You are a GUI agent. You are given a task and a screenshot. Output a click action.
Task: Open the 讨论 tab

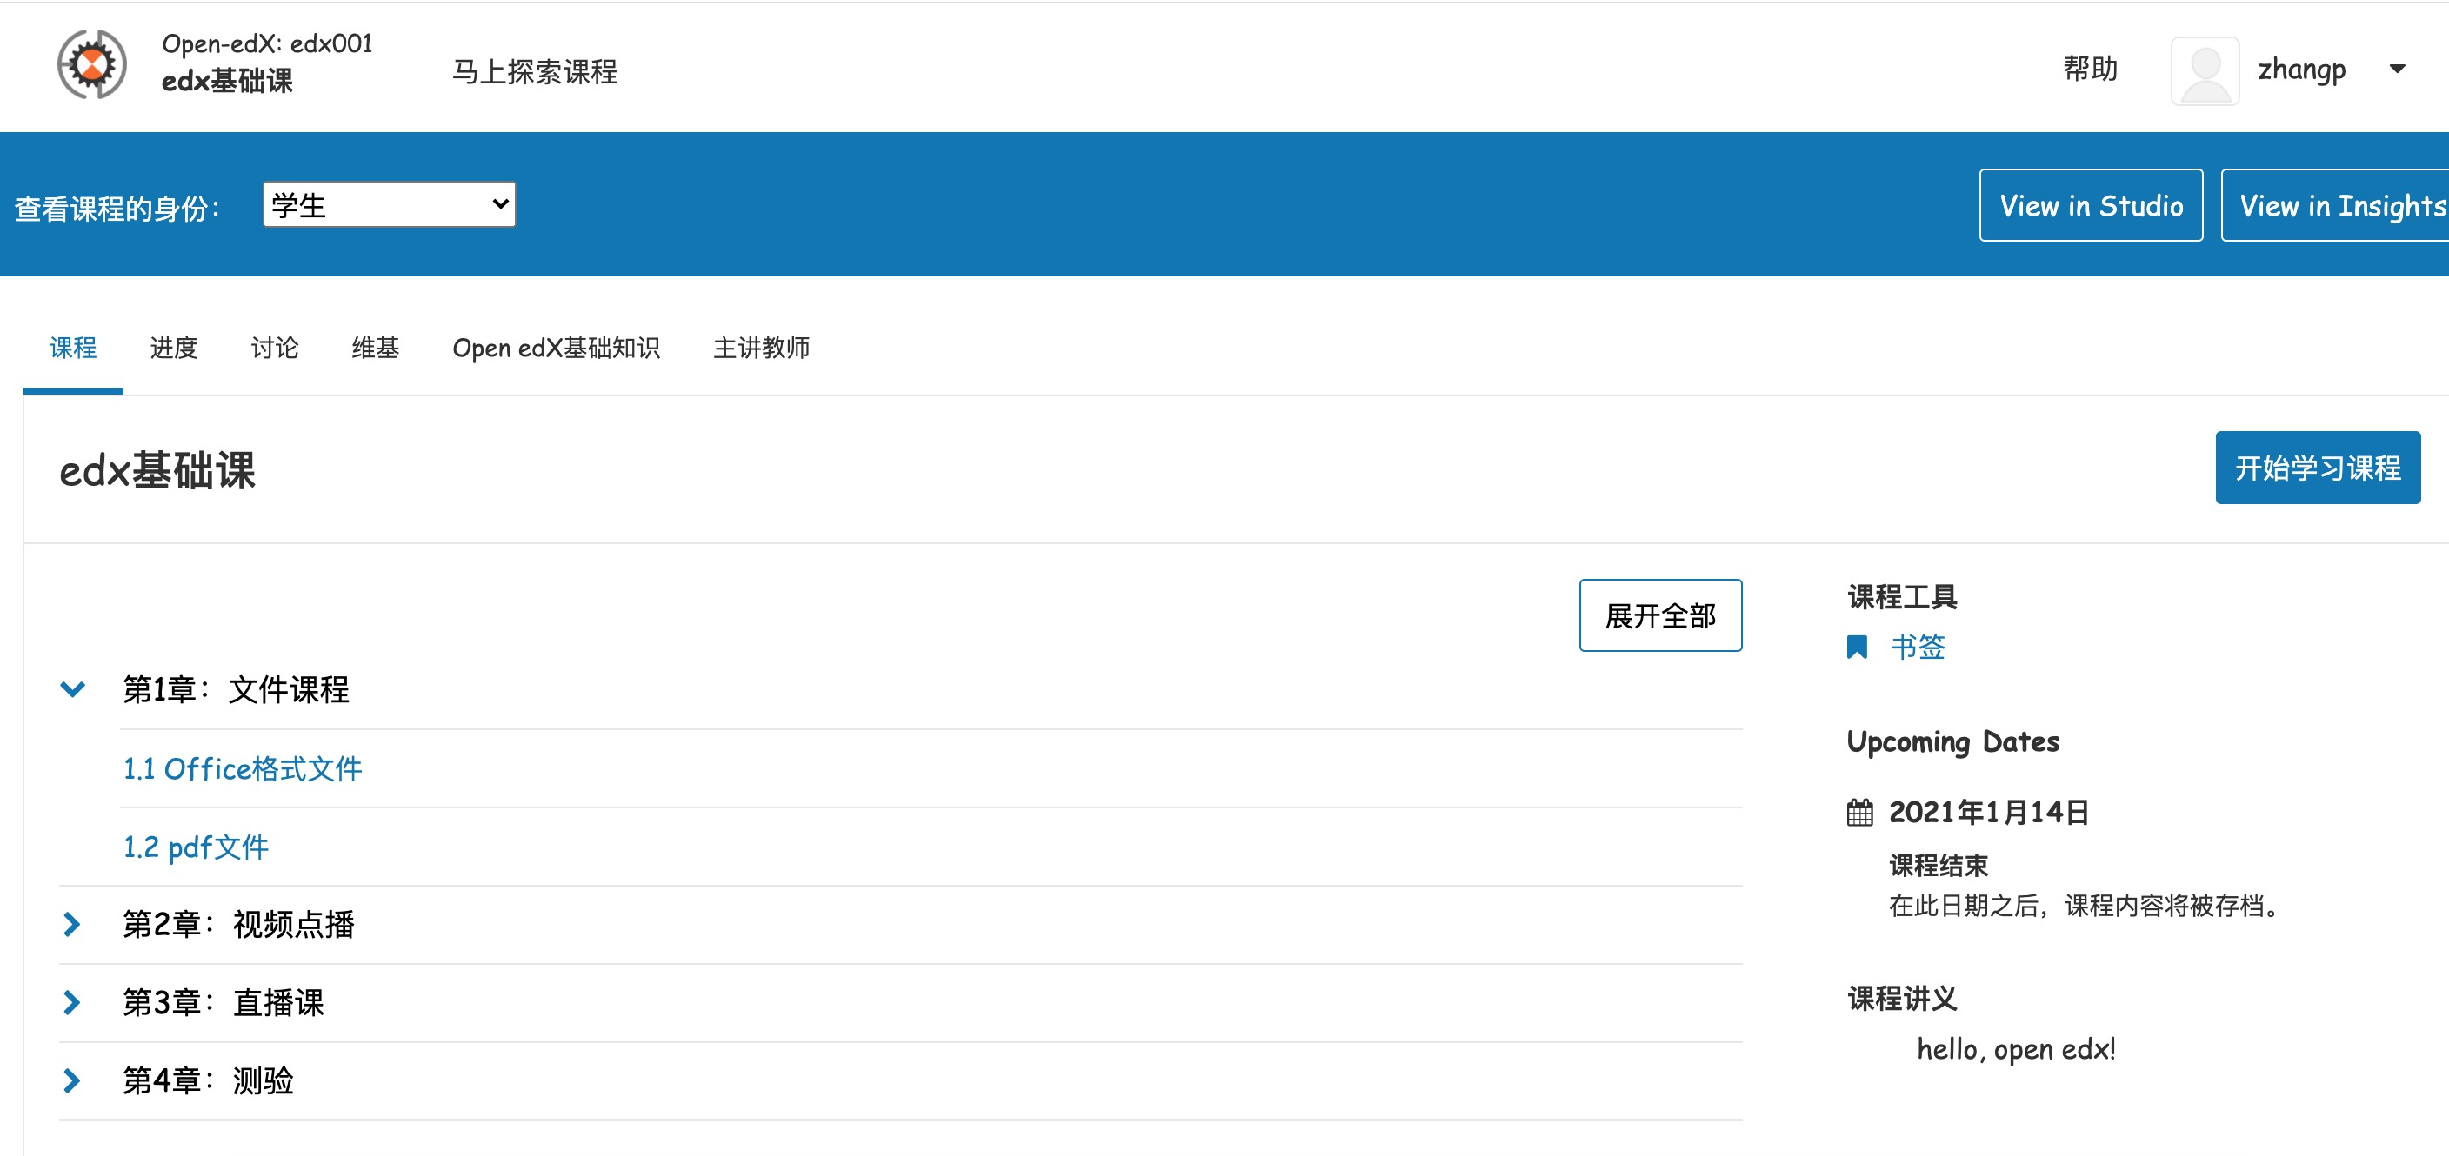[x=275, y=349]
